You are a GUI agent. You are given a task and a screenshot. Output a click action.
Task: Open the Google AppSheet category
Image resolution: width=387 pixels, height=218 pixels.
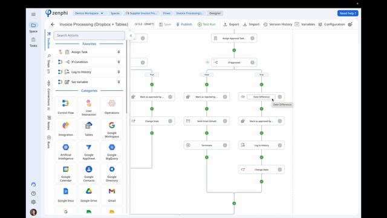tap(89, 151)
